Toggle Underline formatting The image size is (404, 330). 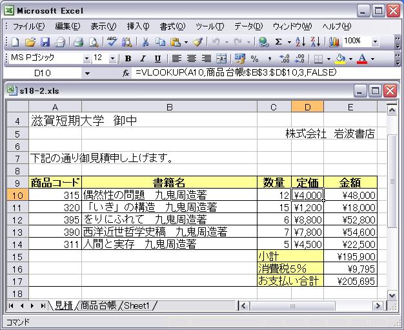point(157,59)
